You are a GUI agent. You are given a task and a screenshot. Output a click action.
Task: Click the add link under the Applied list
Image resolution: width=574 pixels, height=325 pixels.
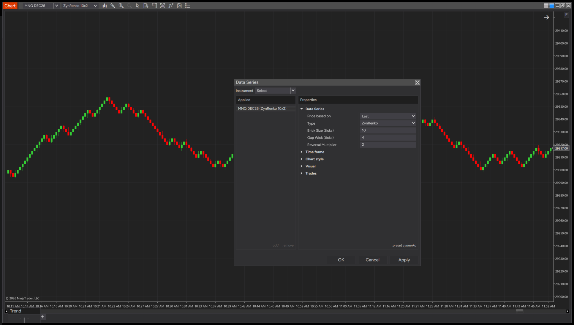[x=276, y=246]
